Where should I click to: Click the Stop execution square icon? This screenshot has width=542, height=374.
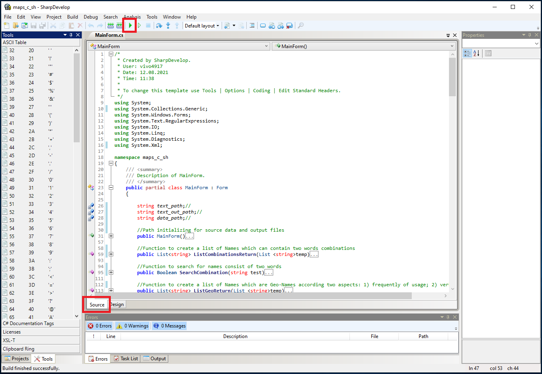click(148, 25)
